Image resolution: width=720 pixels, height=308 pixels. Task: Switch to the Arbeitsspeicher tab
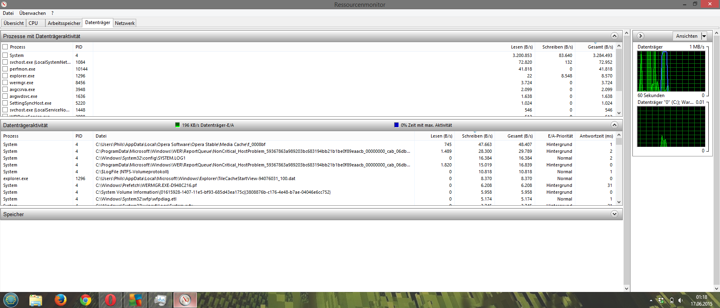pyautogui.click(x=64, y=23)
